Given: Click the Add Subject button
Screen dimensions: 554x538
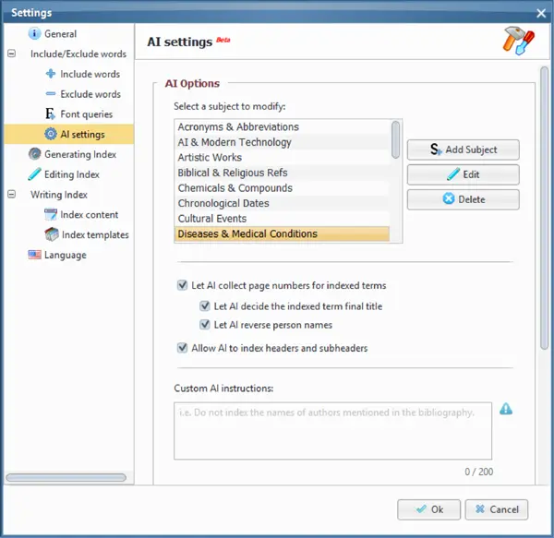Looking at the screenshot, I should pos(464,149).
